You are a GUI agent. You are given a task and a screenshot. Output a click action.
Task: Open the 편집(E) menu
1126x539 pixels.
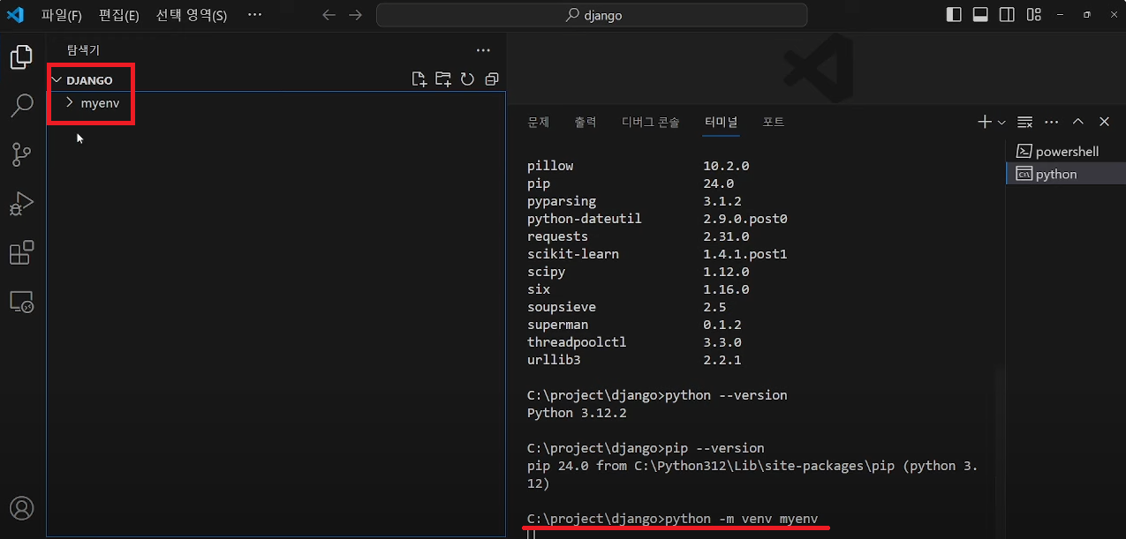point(119,16)
